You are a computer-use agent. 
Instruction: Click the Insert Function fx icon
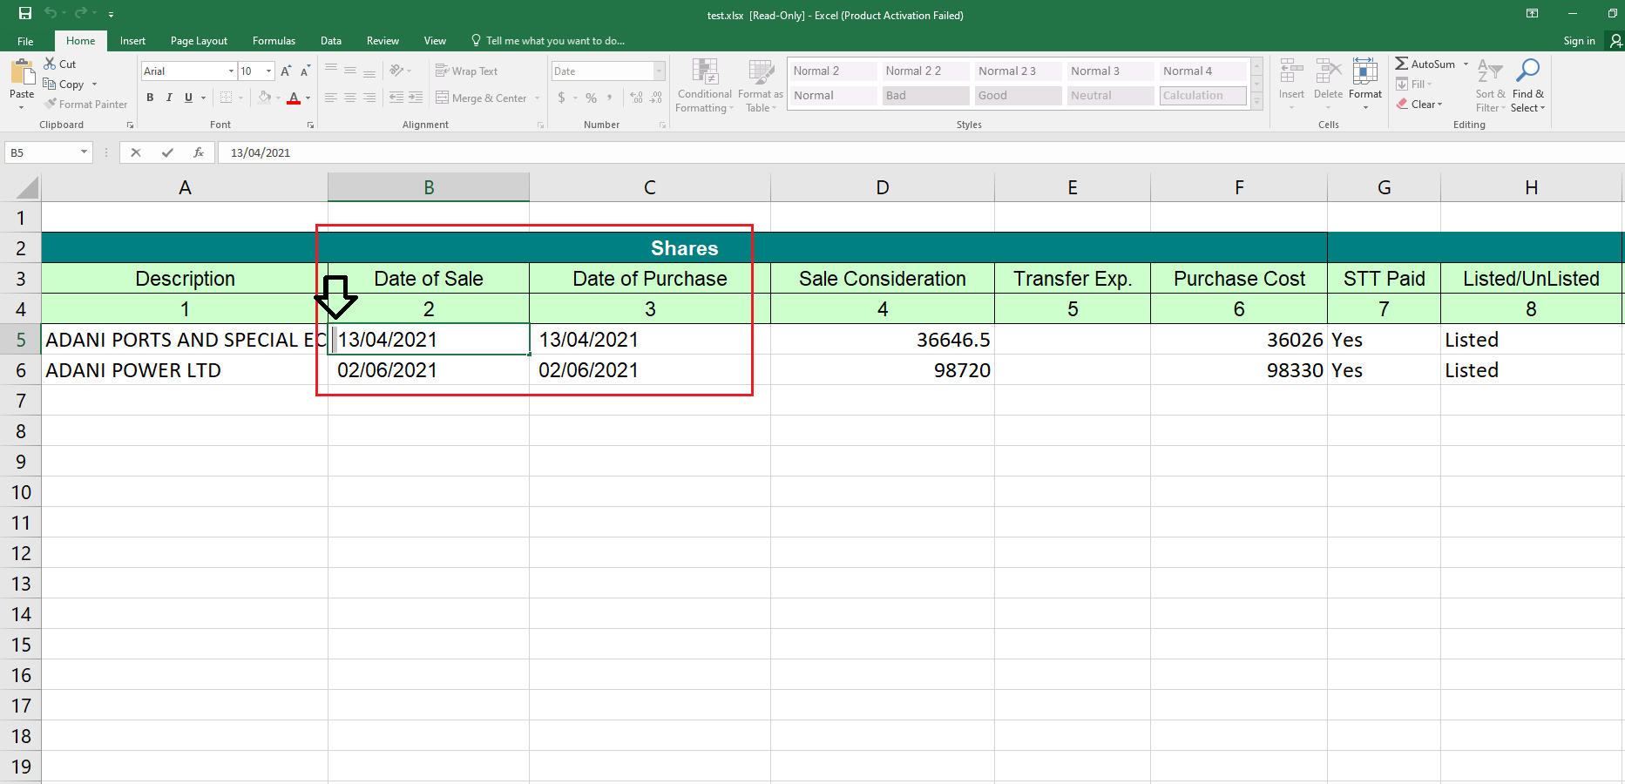(x=199, y=152)
